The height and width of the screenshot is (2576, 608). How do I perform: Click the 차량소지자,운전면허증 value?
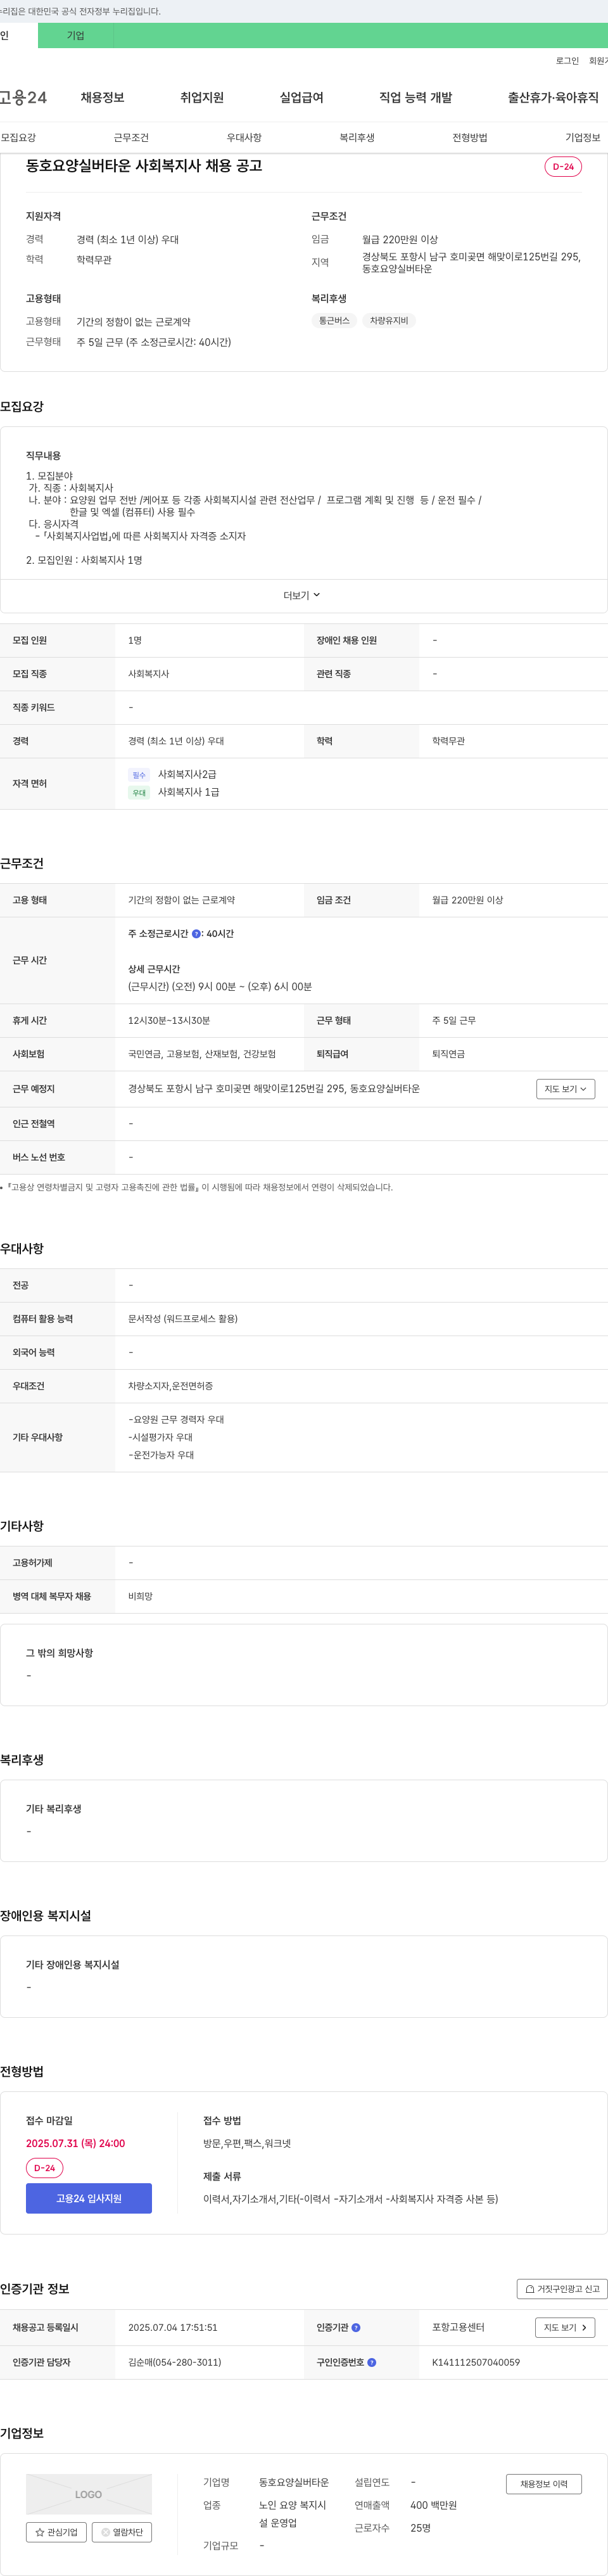170,1386
